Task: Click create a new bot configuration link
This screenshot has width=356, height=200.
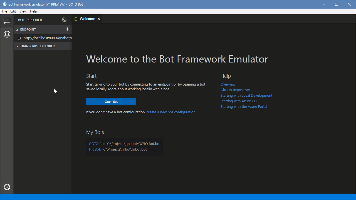Action: pyautogui.click(x=171, y=112)
